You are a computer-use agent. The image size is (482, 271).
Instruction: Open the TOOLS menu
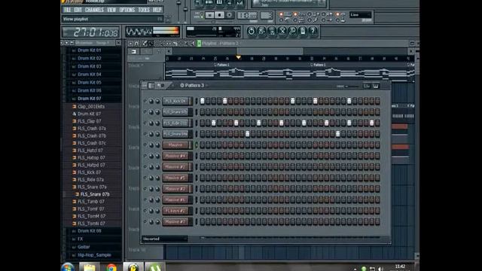(x=144, y=10)
